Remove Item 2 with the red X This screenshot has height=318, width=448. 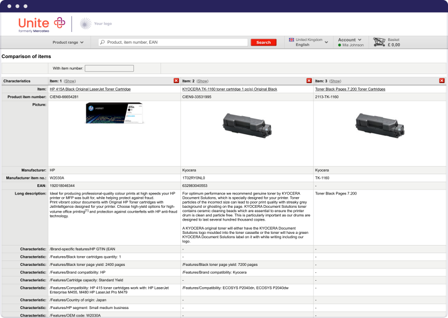(x=309, y=81)
